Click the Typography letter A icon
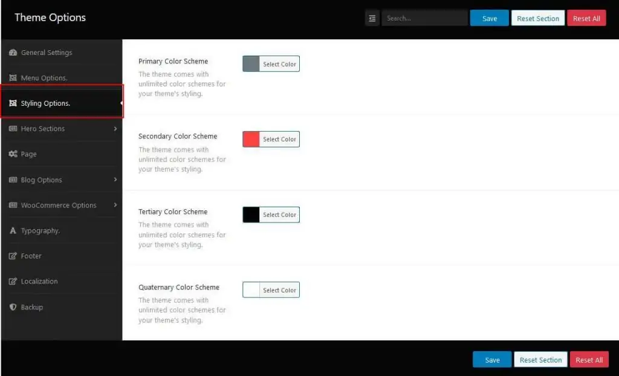This screenshot has width=619, height=376. pyautogui.click(x=13, y=231)
